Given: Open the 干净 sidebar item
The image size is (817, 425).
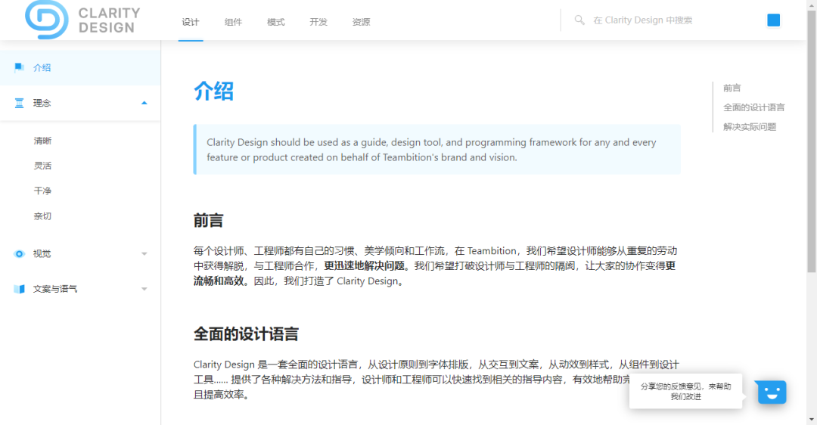Looking at the screenshot, I should tap(42, 191).
